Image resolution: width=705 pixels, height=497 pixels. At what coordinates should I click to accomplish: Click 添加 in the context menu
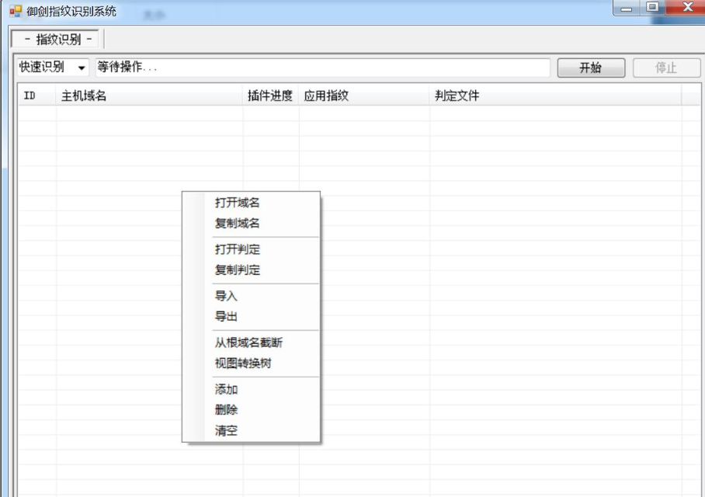coord(227,390)
